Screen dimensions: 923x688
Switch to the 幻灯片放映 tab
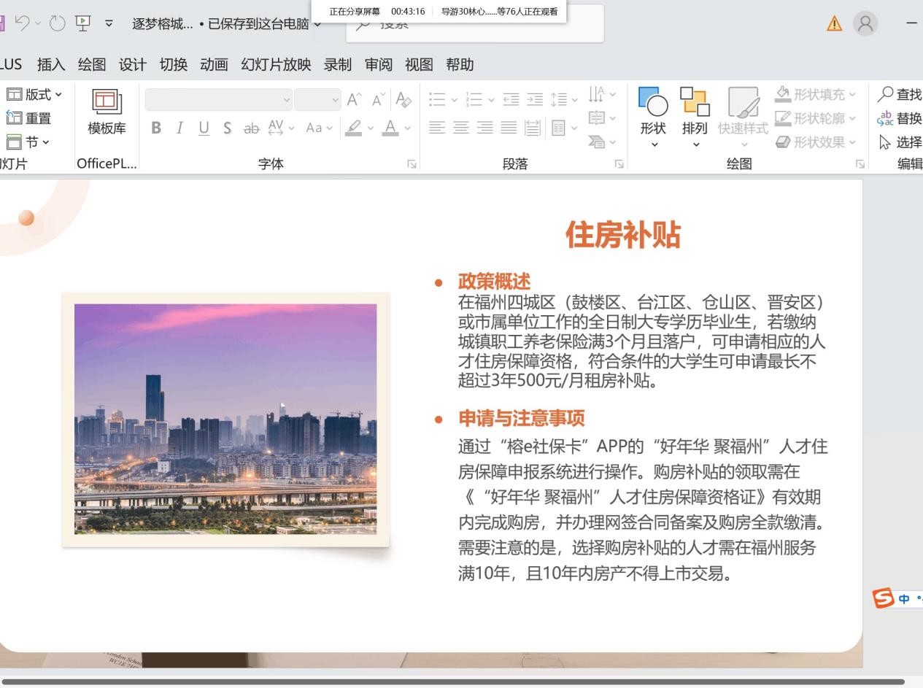click(276, 65)
